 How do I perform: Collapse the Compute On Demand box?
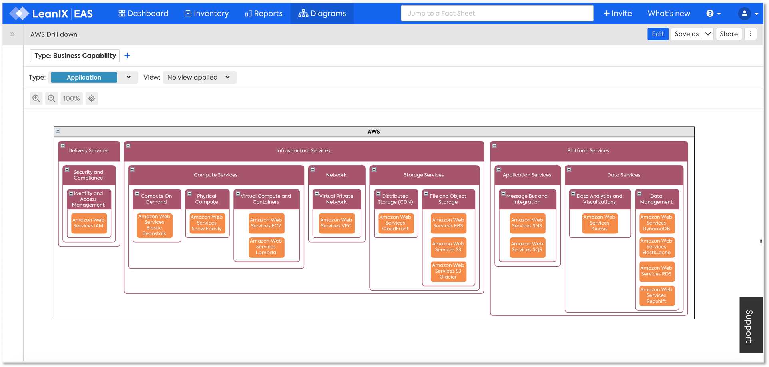click(x=137, y=193)
